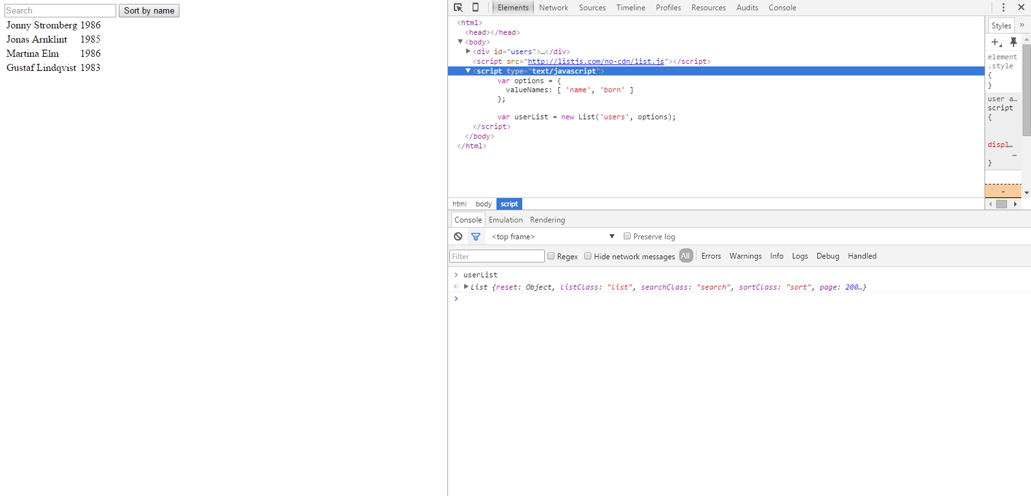Filter console by Info

tap(777, 256)
